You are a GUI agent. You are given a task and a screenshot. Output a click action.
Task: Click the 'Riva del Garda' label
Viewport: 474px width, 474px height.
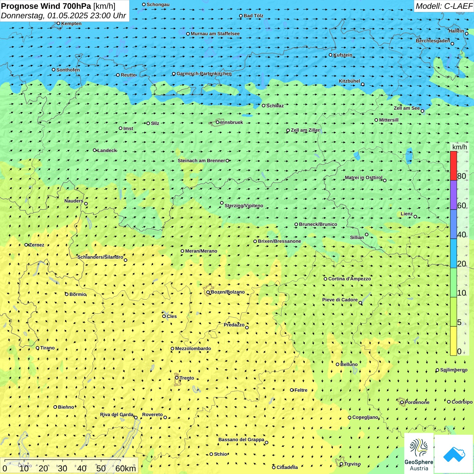(117, 414)
